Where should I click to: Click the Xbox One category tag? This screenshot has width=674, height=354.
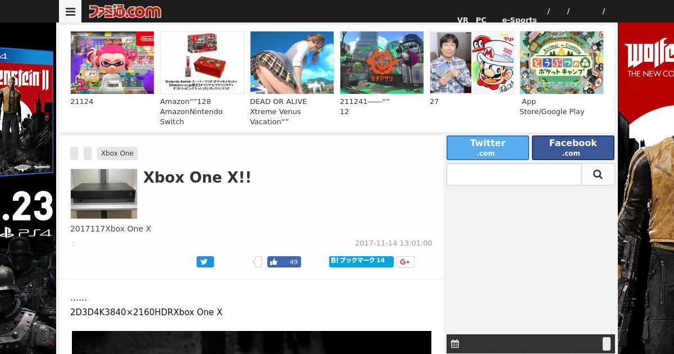coord(117,153)
